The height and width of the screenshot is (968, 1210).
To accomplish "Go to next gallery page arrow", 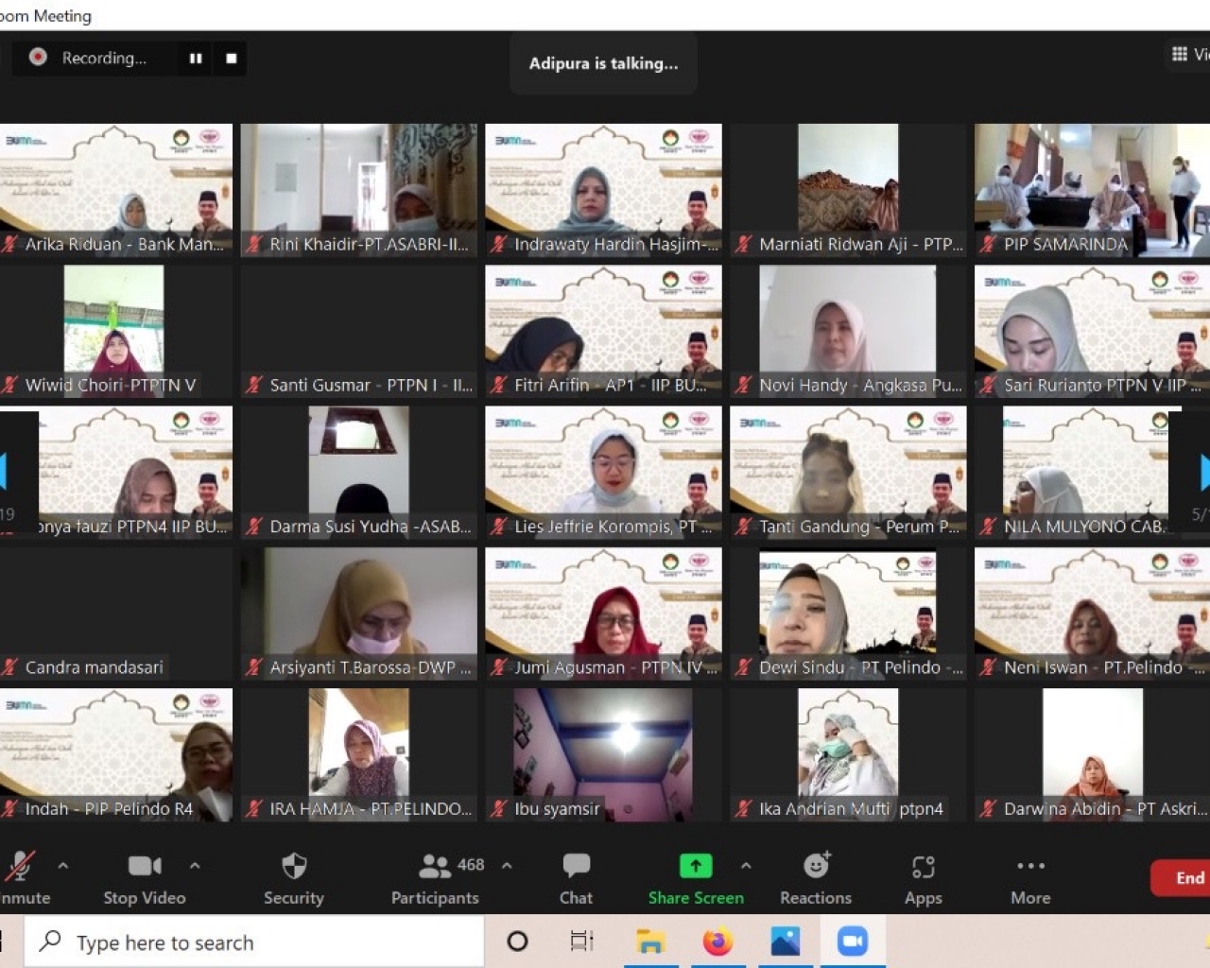I will click(x=1202, y=472).
